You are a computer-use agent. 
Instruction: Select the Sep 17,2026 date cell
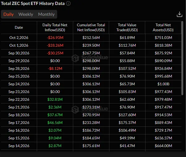[x=19, y=122]
